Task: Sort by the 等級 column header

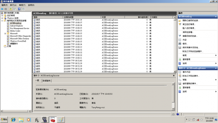Action: 48,17
